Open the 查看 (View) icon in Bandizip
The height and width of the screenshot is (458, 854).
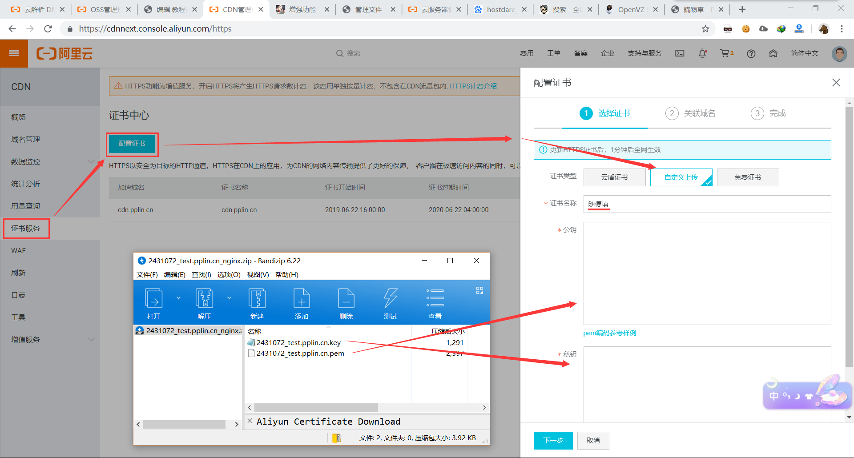point(435,303)
